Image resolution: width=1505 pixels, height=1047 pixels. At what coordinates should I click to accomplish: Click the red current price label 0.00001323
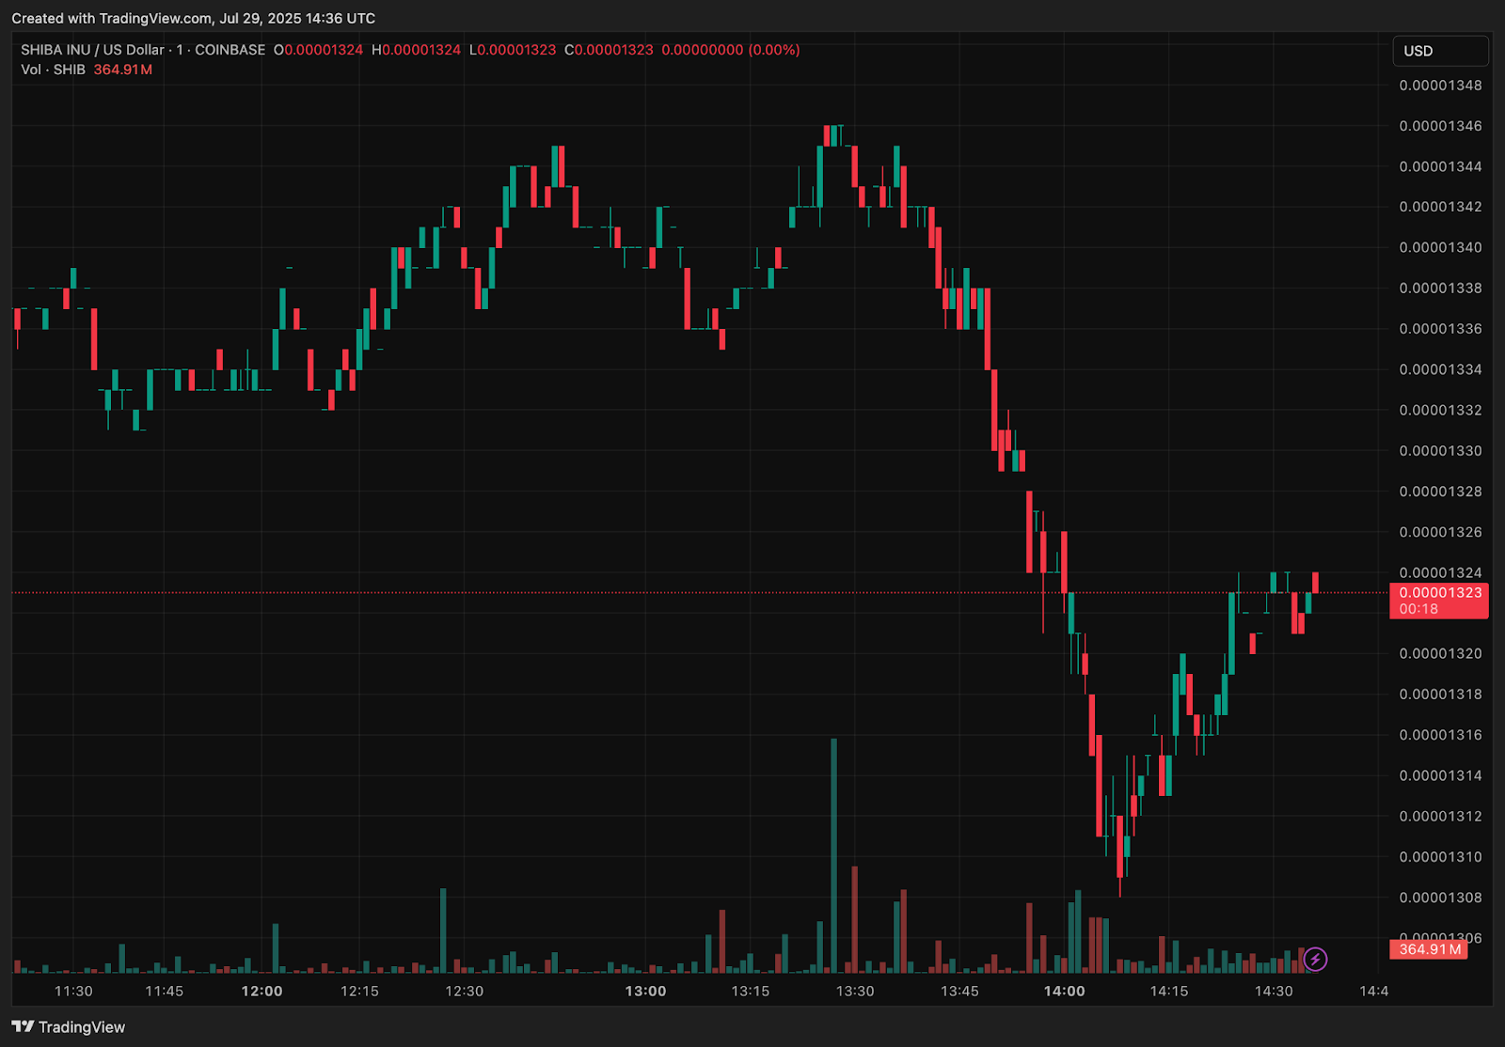[x=1439, y=600]
